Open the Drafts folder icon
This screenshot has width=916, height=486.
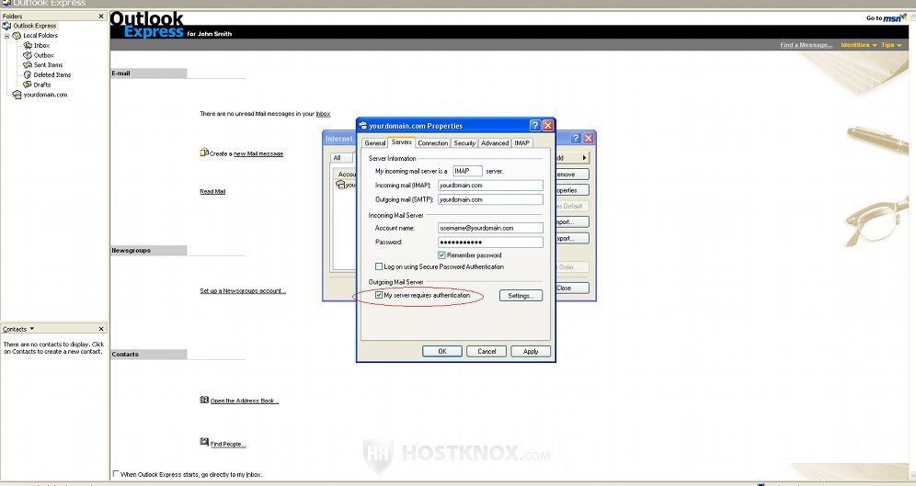(28, 85)
